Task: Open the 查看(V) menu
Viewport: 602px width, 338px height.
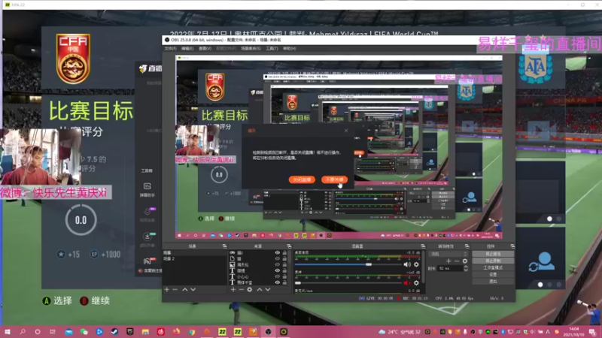Action: pyautogui.click(x=205, y=49)
